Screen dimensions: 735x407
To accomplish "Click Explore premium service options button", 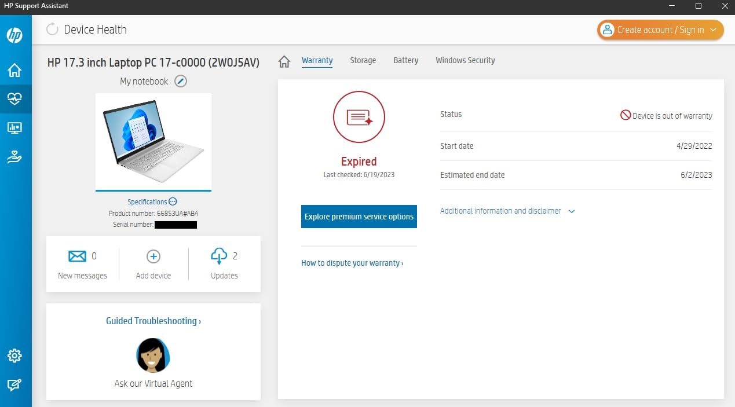I will (359, 217).
